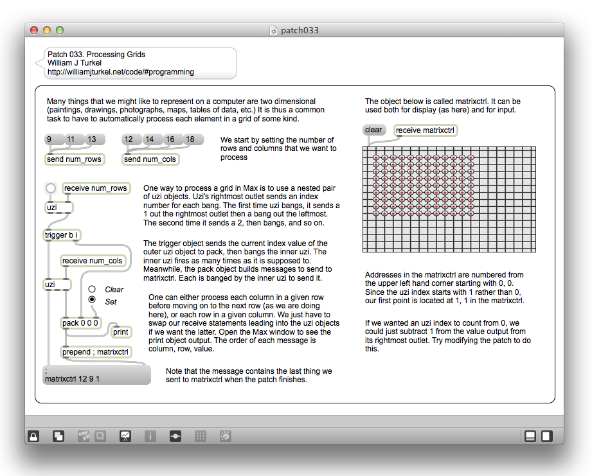Toggle the grid icon in bottom toolbar
The image size is (592, 476).
201,436
